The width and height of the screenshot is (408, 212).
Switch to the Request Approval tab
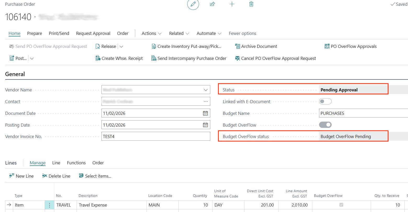[x=93, y=33]
